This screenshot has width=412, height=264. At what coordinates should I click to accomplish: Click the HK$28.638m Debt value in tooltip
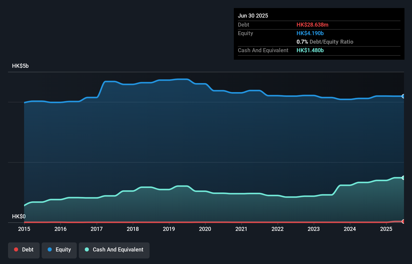(312, 25)
